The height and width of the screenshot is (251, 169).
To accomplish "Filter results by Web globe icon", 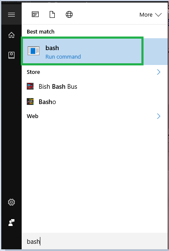I will 69,14.
